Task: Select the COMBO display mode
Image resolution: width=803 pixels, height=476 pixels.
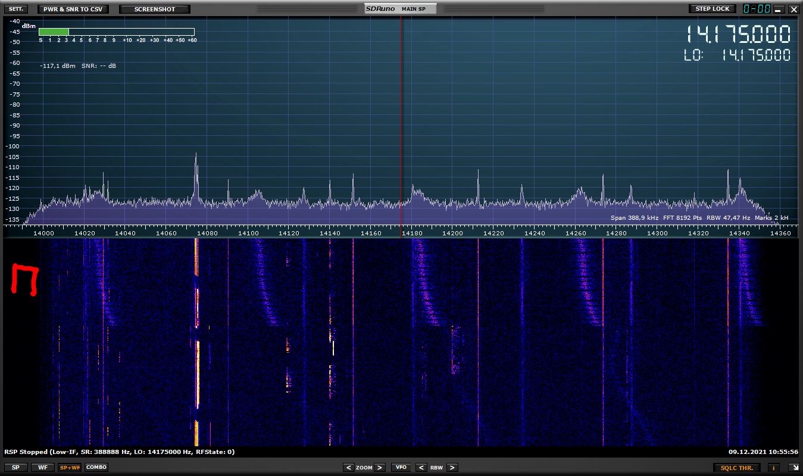Action: click(x=96, y=468)
